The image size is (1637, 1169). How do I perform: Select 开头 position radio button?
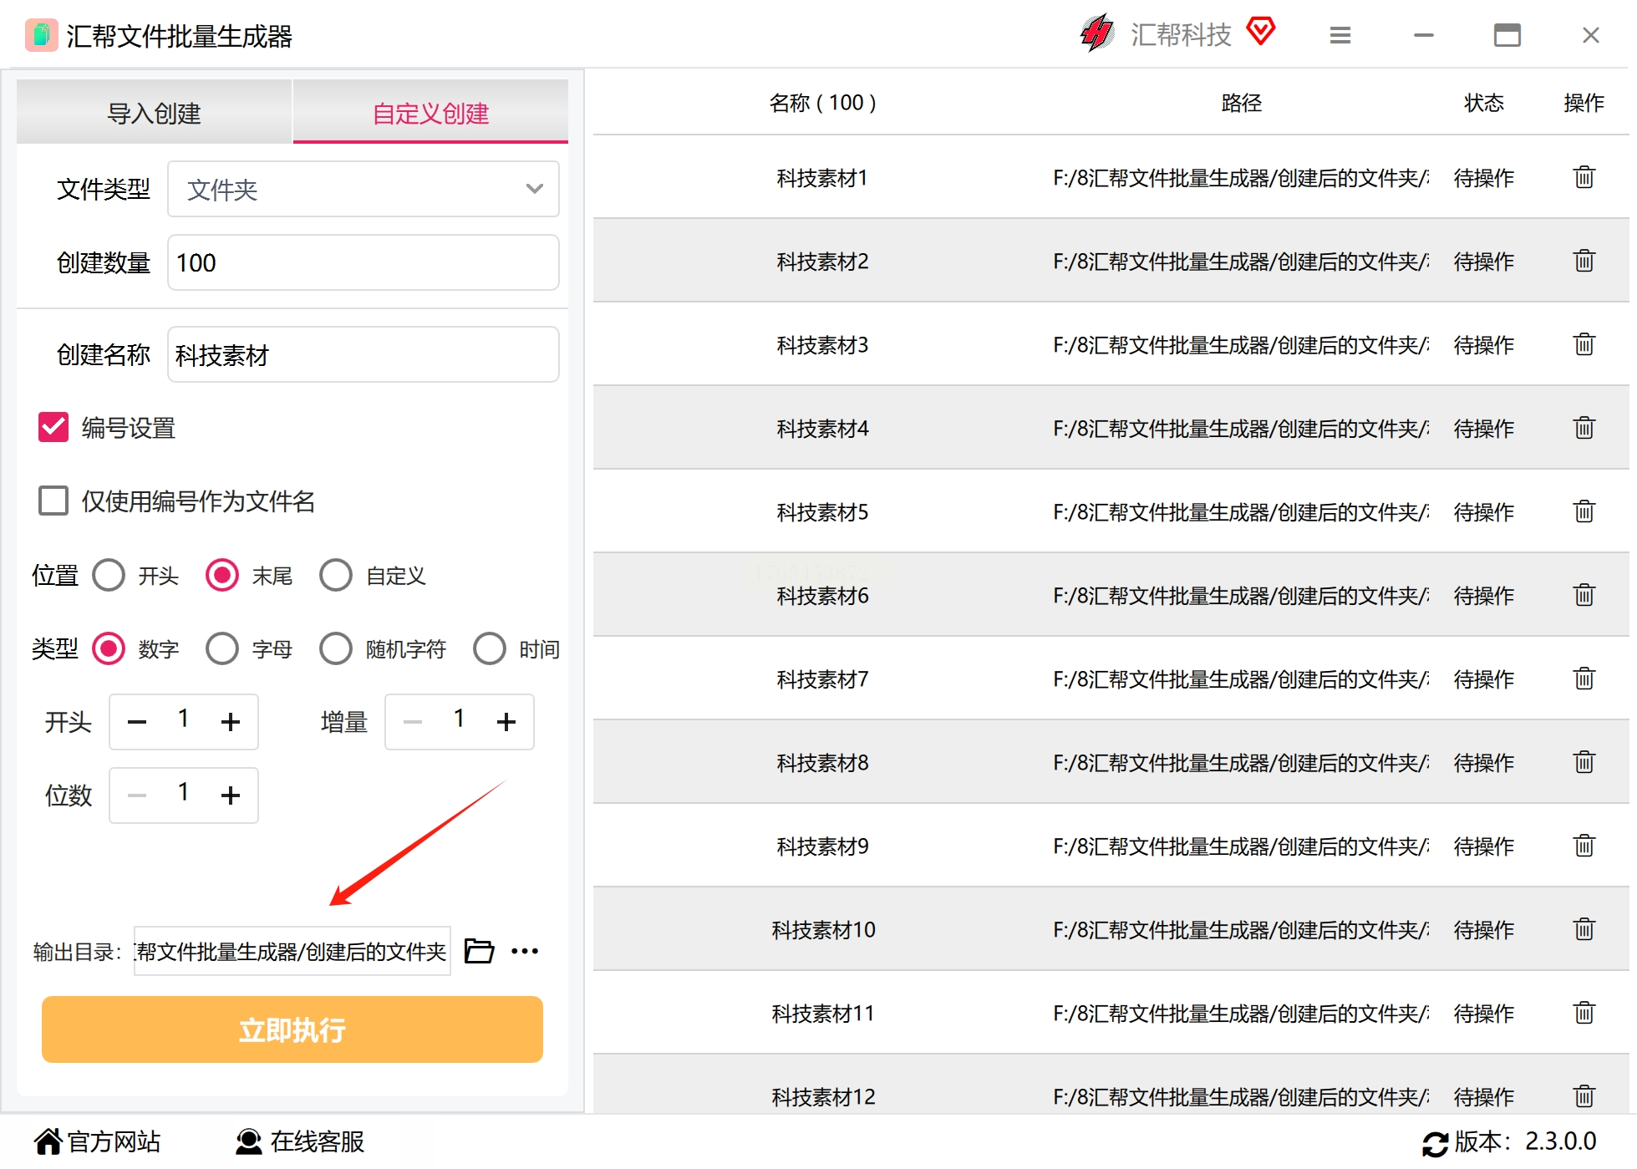point(109,575)
